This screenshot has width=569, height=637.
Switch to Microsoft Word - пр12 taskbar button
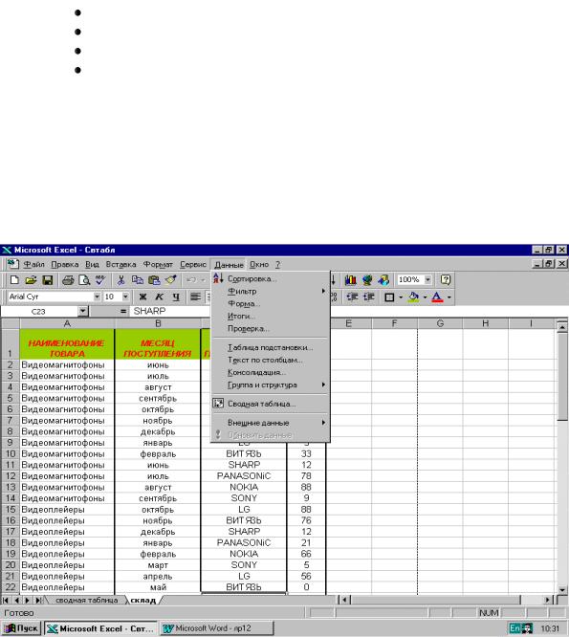216,628
